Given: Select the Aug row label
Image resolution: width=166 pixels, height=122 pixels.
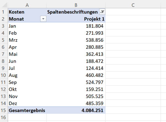Looking at the screenshot, I should point(27,75).
